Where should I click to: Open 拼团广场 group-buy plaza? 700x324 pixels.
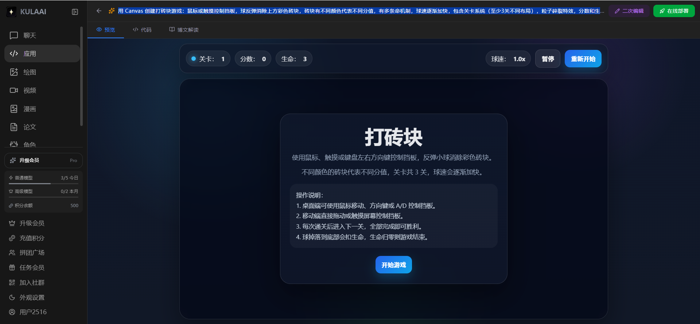point(43,253)
